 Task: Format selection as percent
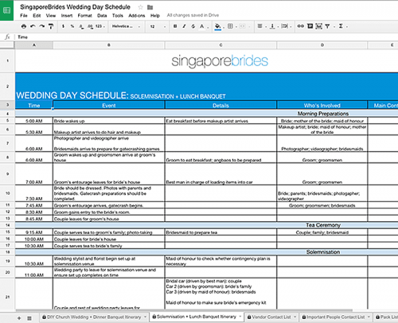pos(72,26)
